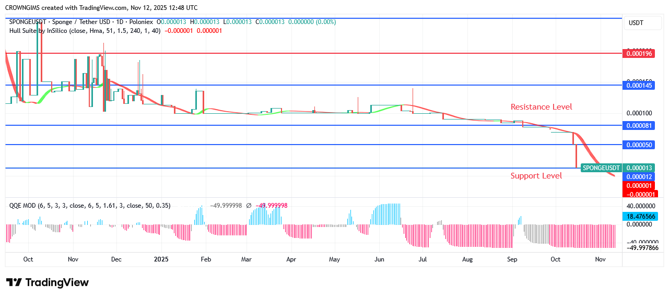This screenshot has height=298, width=669.
Task: Click the blue 0.000012 price level label
Action: click(x=639, y=177)
